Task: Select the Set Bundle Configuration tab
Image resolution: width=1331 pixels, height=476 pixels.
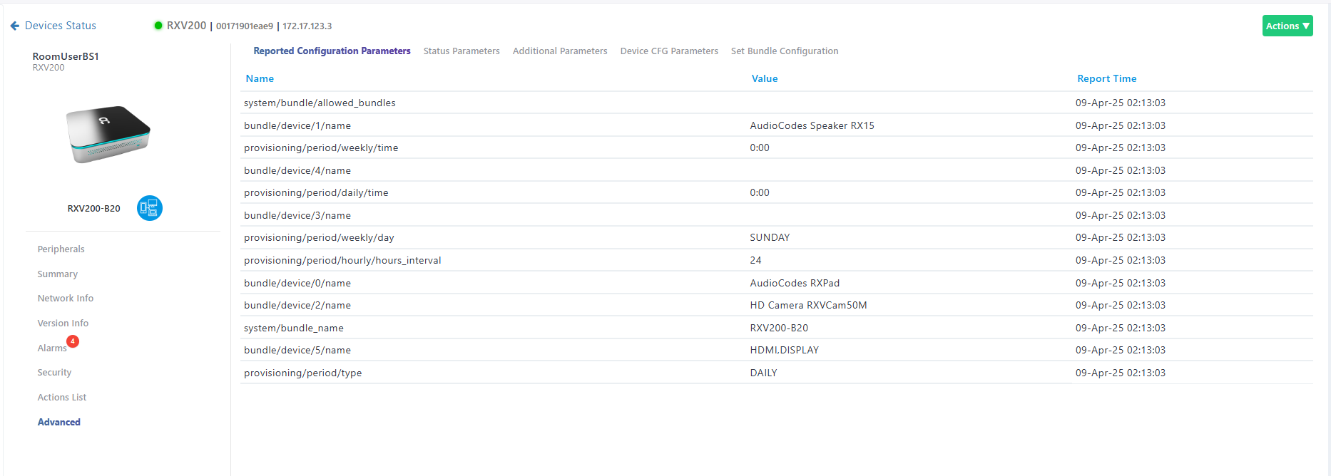Action: pyautogui.click(x=785, y=51)
